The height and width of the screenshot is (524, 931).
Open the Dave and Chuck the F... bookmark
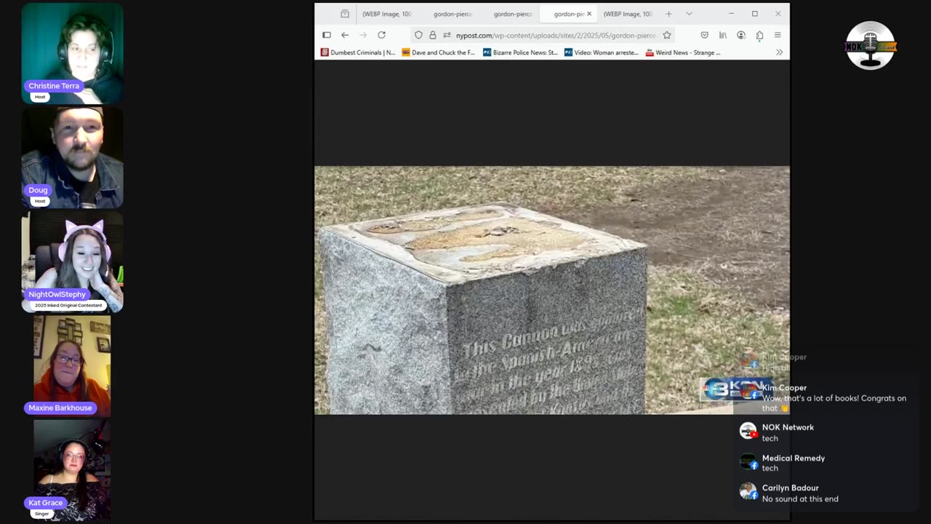(438, 52)
